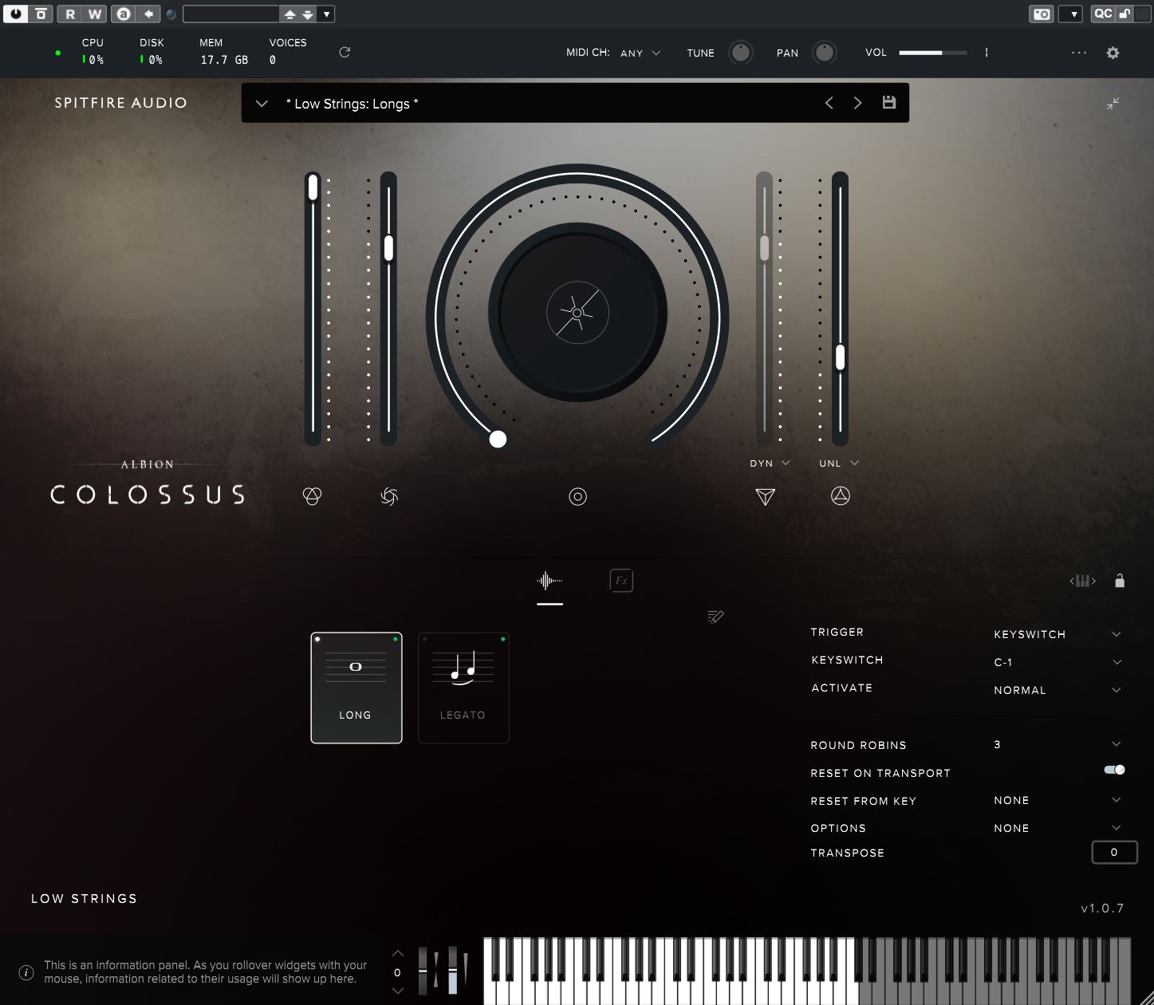Click the Transpose value field
This screenshot has height=1005, width=1154.
pyautogui.click(x=1113, y=852)
